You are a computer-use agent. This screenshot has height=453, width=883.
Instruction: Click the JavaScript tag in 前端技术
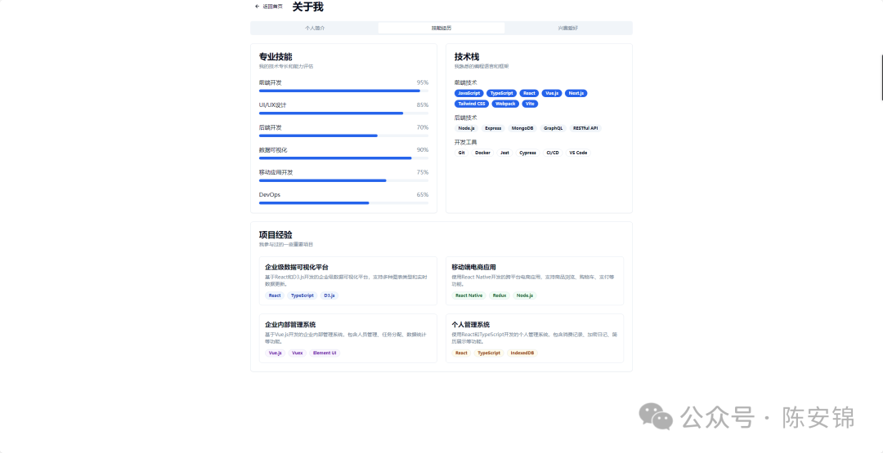click(x=469, y=93)
